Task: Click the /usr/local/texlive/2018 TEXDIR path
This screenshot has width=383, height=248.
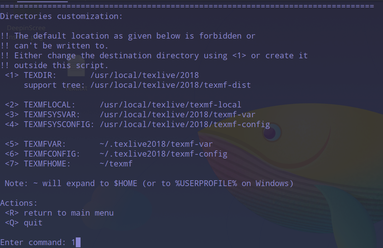Action: 145,75
